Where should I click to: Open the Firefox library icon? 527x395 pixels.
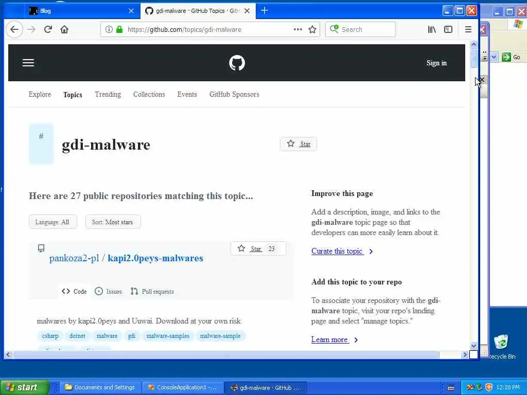click(432, 29)
